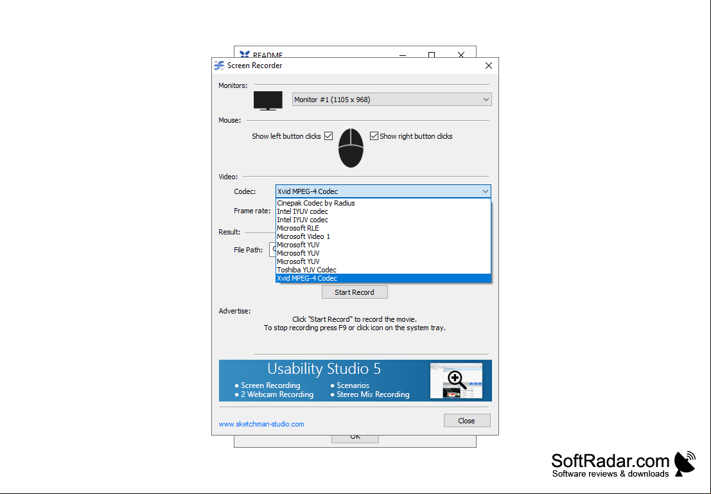Click the README window's butterfly icon
Viewport: 711px width, 494px height.
[245, 55]
